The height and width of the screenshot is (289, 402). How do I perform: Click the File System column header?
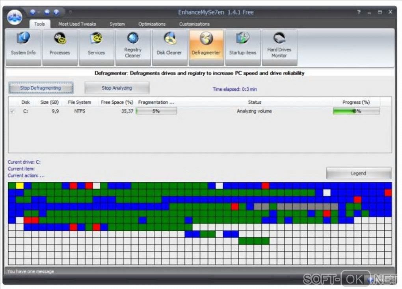click(79, 103)
